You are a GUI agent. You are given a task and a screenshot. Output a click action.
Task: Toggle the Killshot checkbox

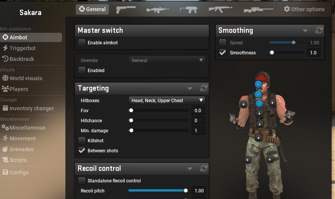coord(82,140)
